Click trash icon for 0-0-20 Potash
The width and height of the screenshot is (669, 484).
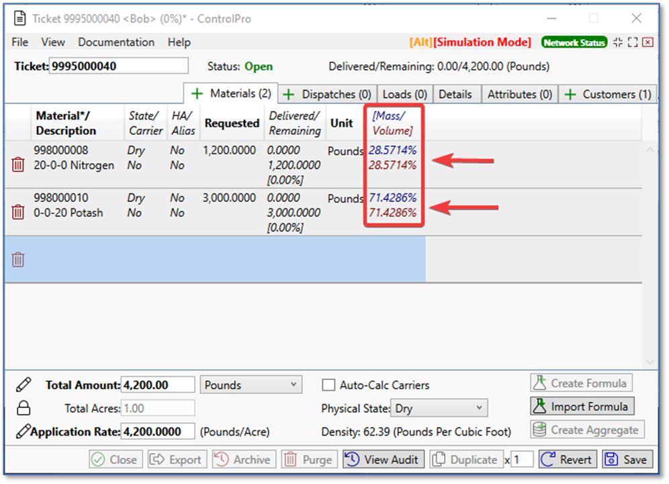click(18, 212)
